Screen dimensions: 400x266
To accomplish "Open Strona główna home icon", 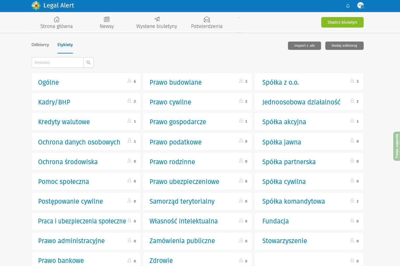I will click(x=57, y=19).
